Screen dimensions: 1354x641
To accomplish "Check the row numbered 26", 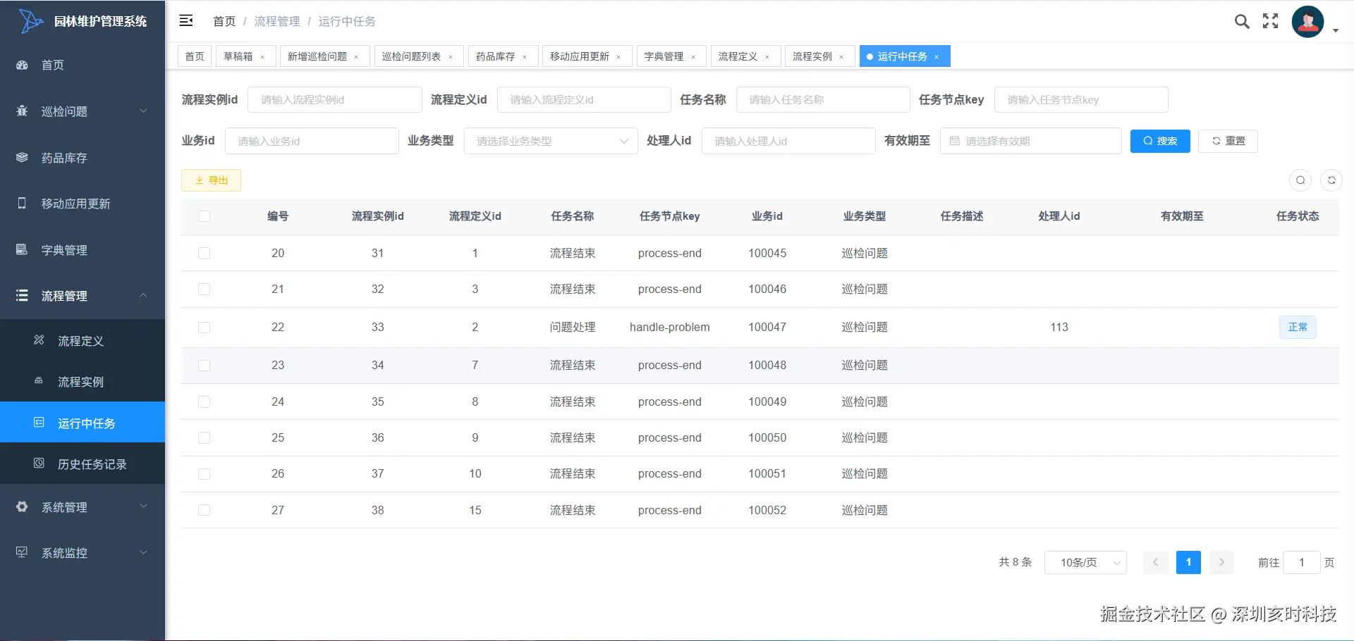I will click(204, 474).
